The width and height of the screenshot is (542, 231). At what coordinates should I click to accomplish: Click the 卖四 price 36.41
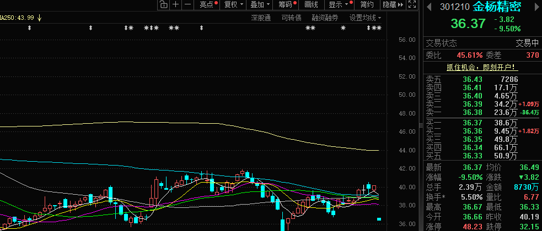472,87
